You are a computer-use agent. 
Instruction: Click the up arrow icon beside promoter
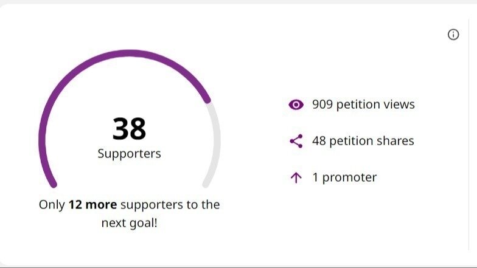pyautogui.click(x=296, y=177)
